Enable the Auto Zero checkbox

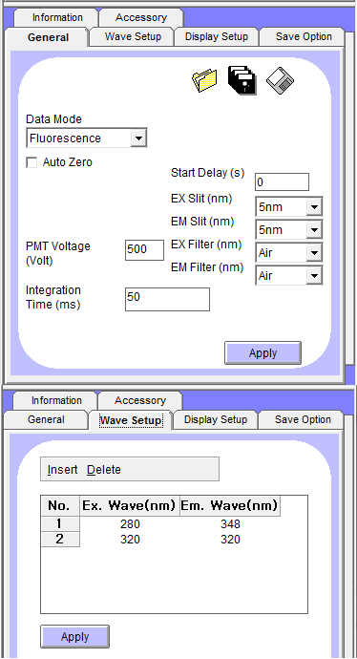coord(31,162)
